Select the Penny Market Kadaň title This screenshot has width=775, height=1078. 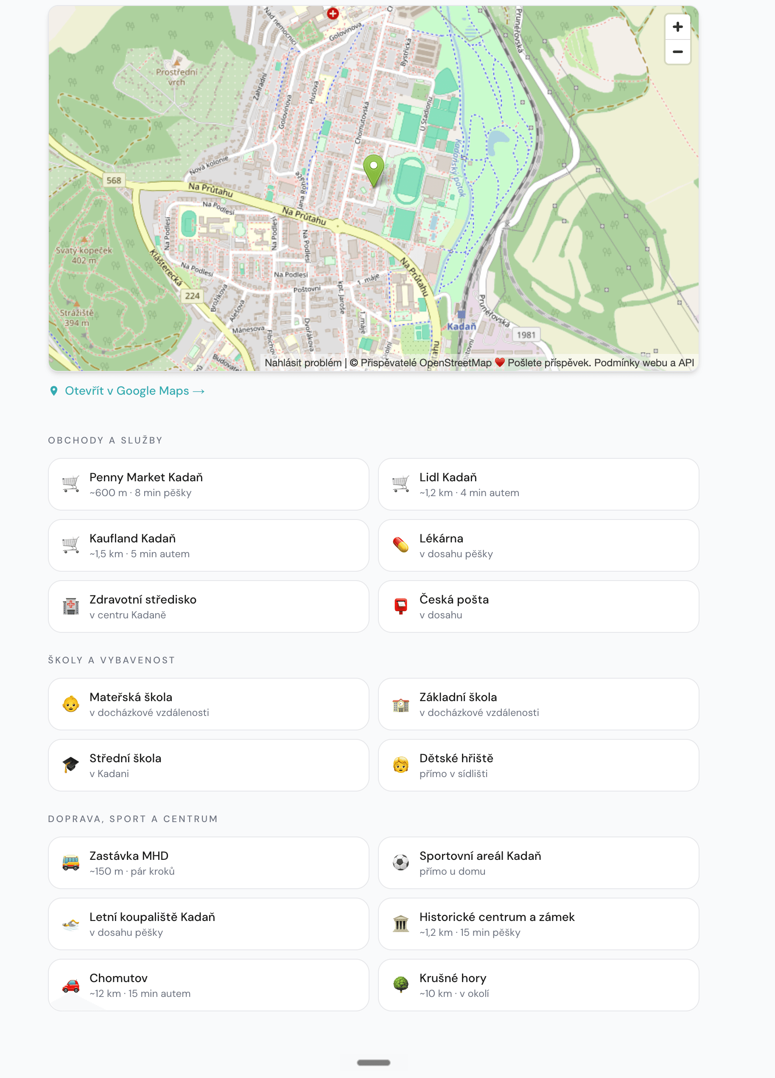point(146,477)
